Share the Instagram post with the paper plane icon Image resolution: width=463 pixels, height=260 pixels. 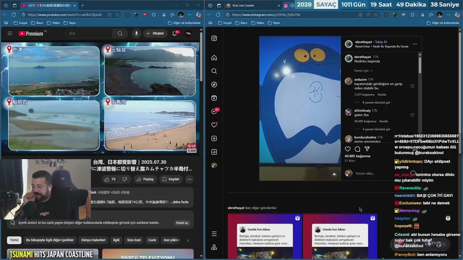click(x=367, y=149)
